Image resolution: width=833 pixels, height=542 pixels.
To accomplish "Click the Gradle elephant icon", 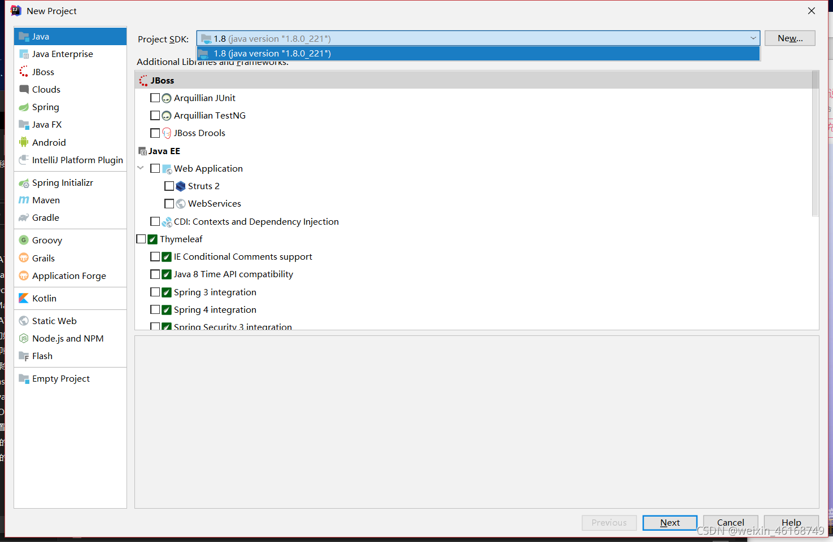I will tap(24, 218).
